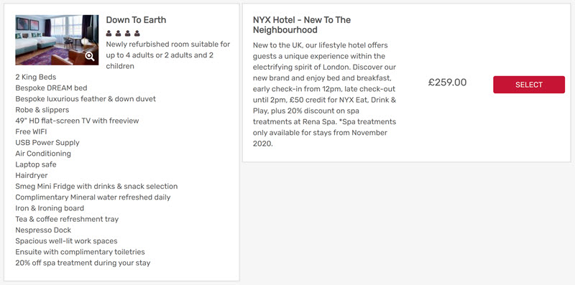Click the NYX Hotel - New To The Neighbourhood heading
The image size is (575, 285).
[x=302, y=24]
